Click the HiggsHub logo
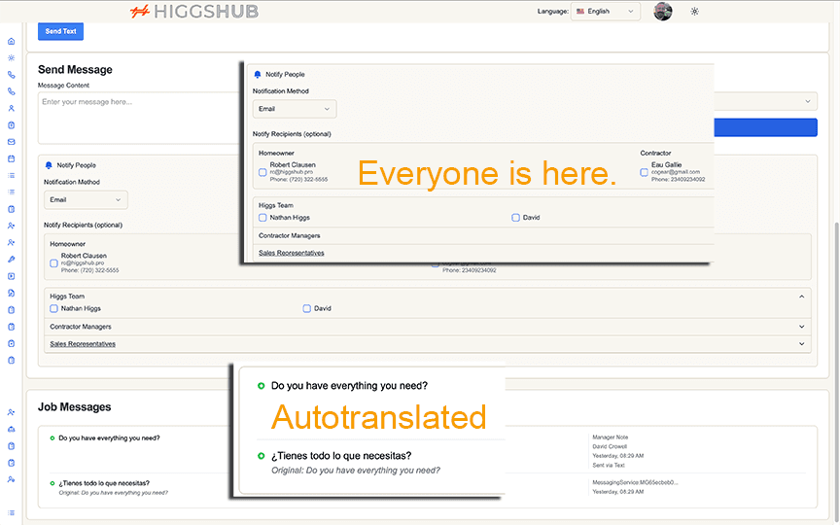The height and width of the screenshot is (525, 840). 194,12
